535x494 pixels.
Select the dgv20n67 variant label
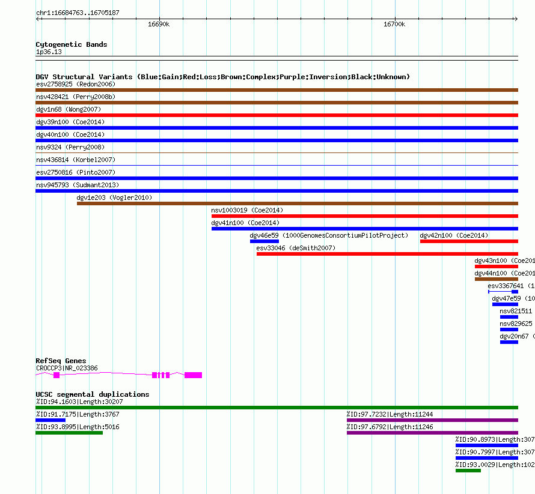coord(517,336)
